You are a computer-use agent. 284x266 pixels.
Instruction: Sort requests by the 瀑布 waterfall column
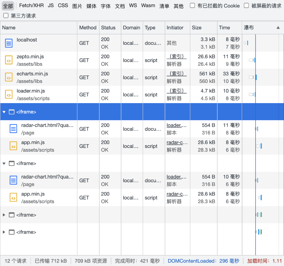point(263,28)
